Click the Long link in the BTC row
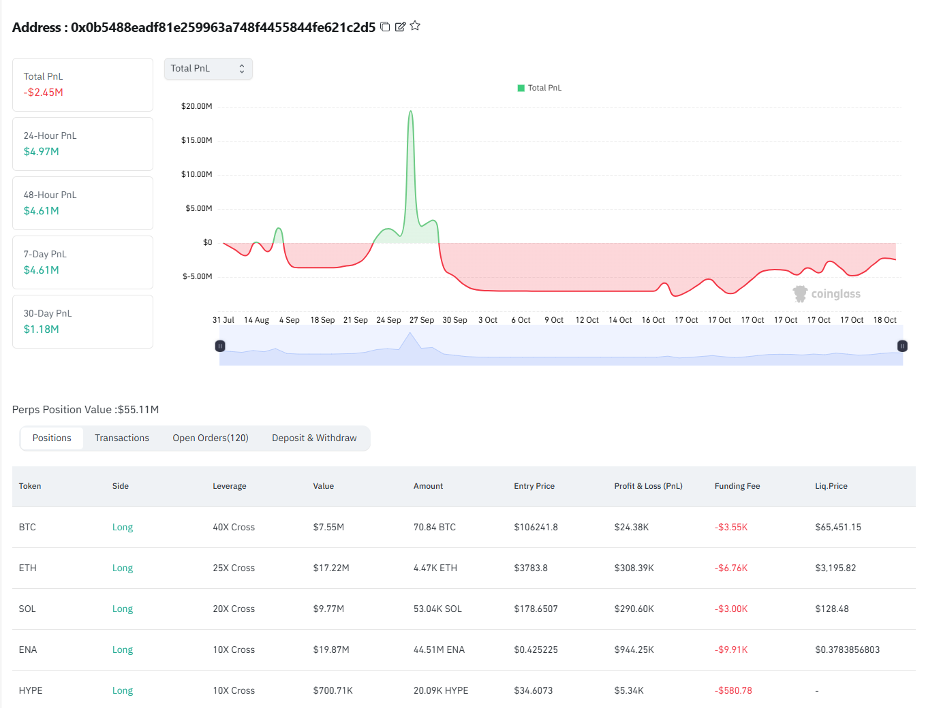Viewport: 926px width, 708px height. (123, 528)
